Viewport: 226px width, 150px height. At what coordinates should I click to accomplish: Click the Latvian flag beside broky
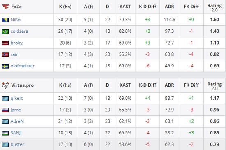click(x=5, y=43)
